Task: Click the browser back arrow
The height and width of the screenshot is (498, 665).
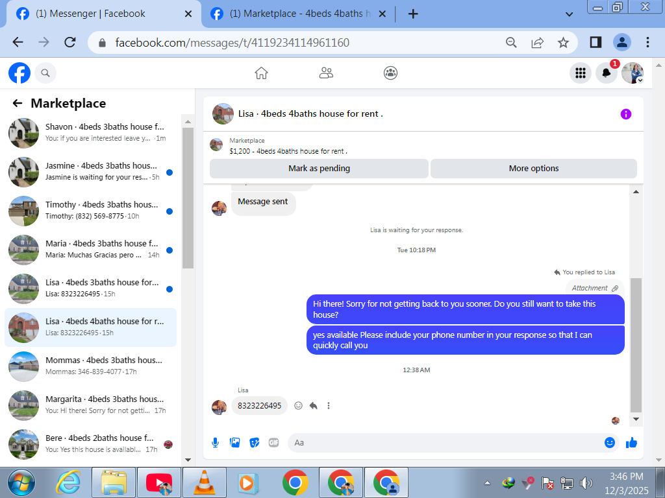Action: (18, 42)
